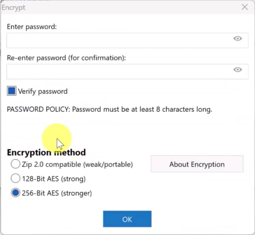Uncheck the Verify password checkbox
This screenshot has height=235, width=255.
(x=12, y=92)
